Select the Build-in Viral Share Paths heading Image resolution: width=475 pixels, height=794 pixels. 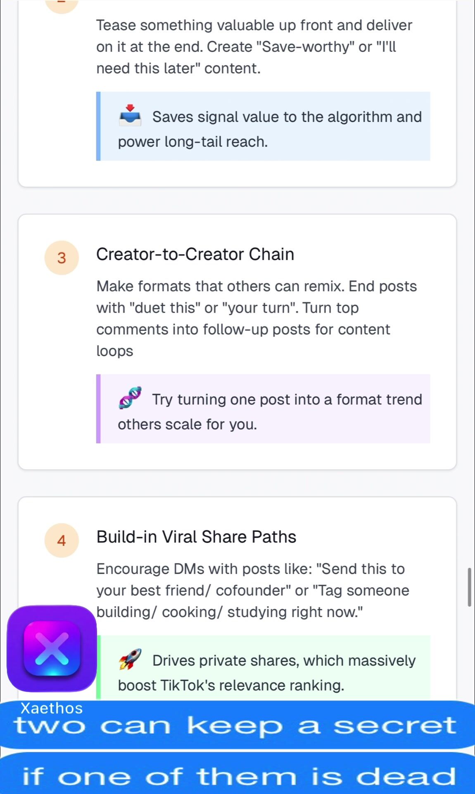click(196, 537)
